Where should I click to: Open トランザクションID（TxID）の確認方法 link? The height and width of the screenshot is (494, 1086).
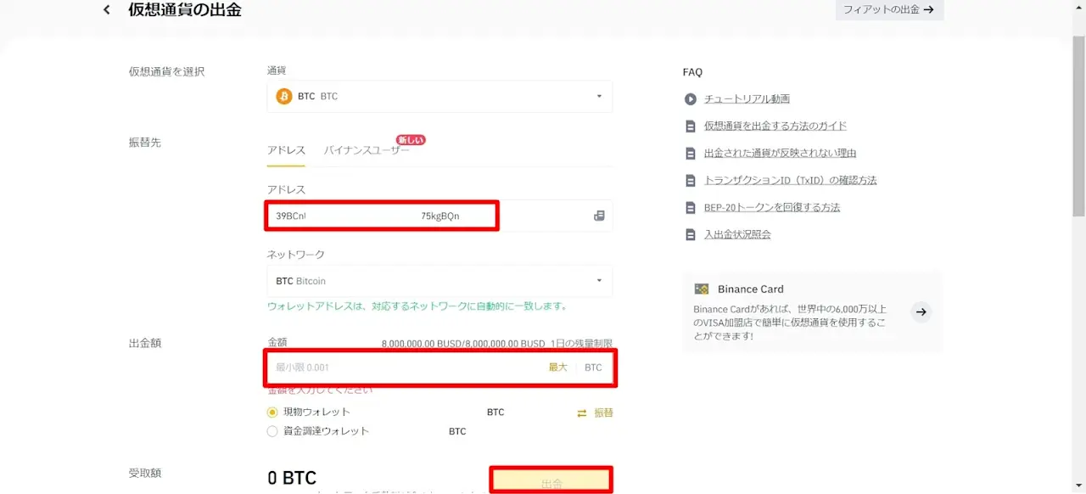[x=791, y=181]
